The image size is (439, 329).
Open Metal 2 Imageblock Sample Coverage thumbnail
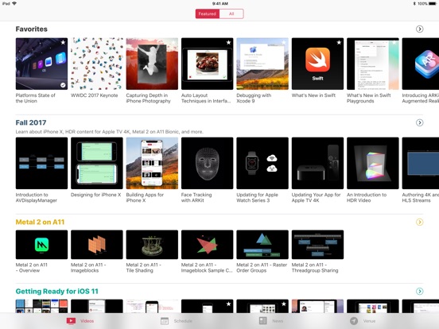tap(208, 245)
